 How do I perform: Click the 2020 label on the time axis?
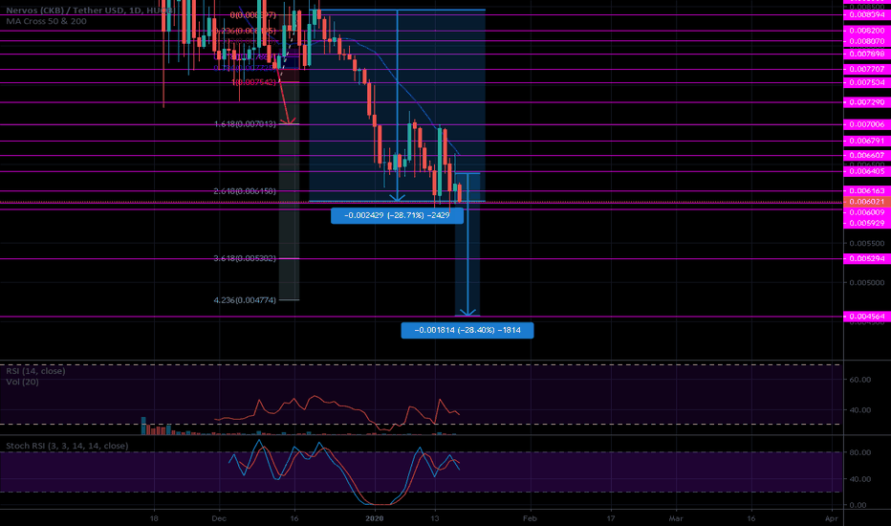tap(375, 518)
